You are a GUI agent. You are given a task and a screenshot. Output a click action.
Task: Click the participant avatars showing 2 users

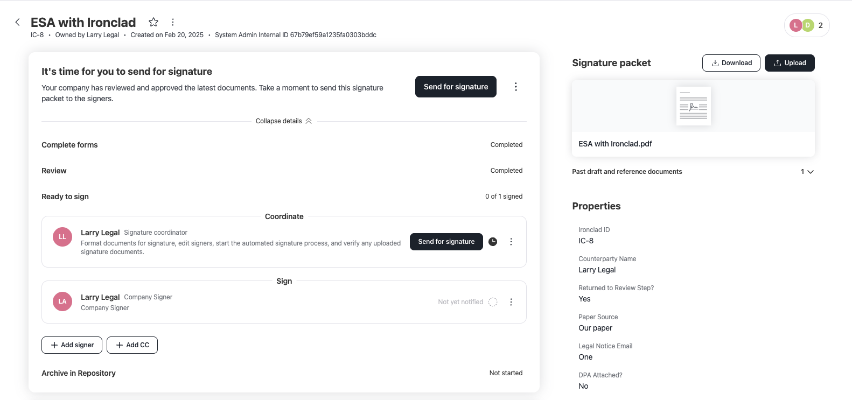[806, 25]
